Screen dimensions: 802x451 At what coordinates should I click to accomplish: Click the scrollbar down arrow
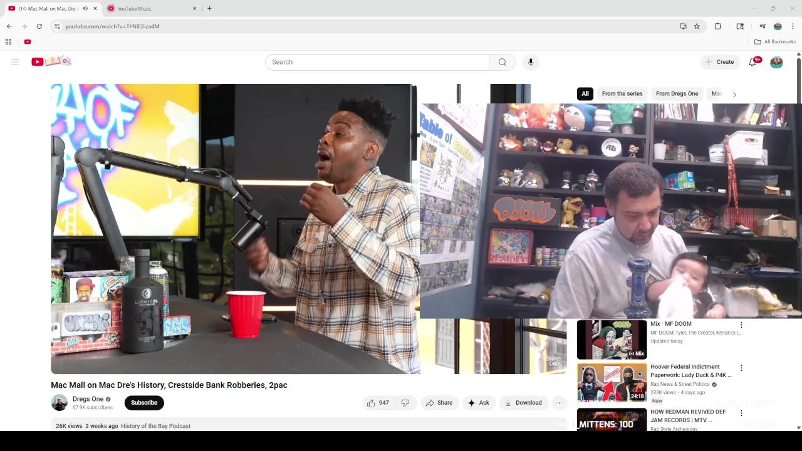click(x=799, y=428)
